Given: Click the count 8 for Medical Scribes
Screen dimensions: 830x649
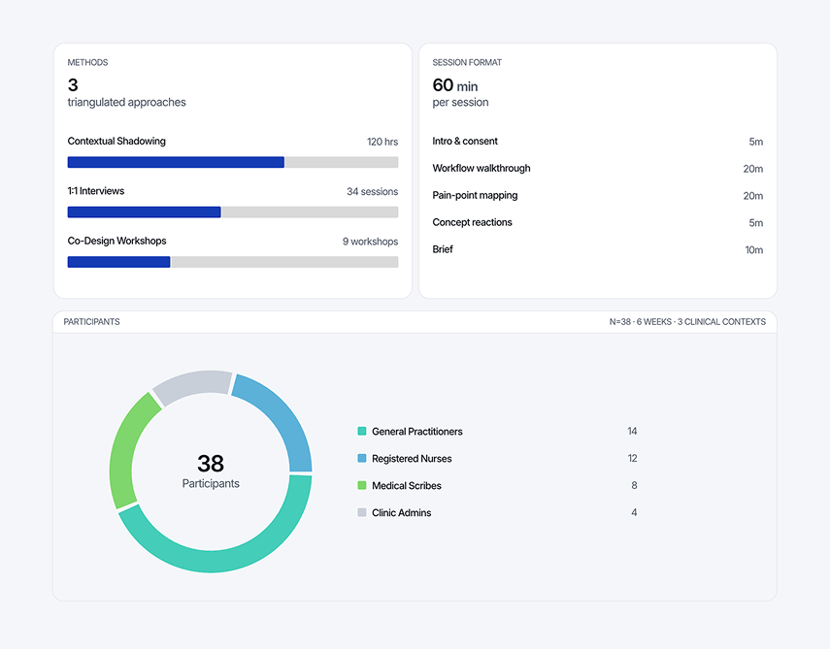Looking at the screenshot, I should 634,485.
